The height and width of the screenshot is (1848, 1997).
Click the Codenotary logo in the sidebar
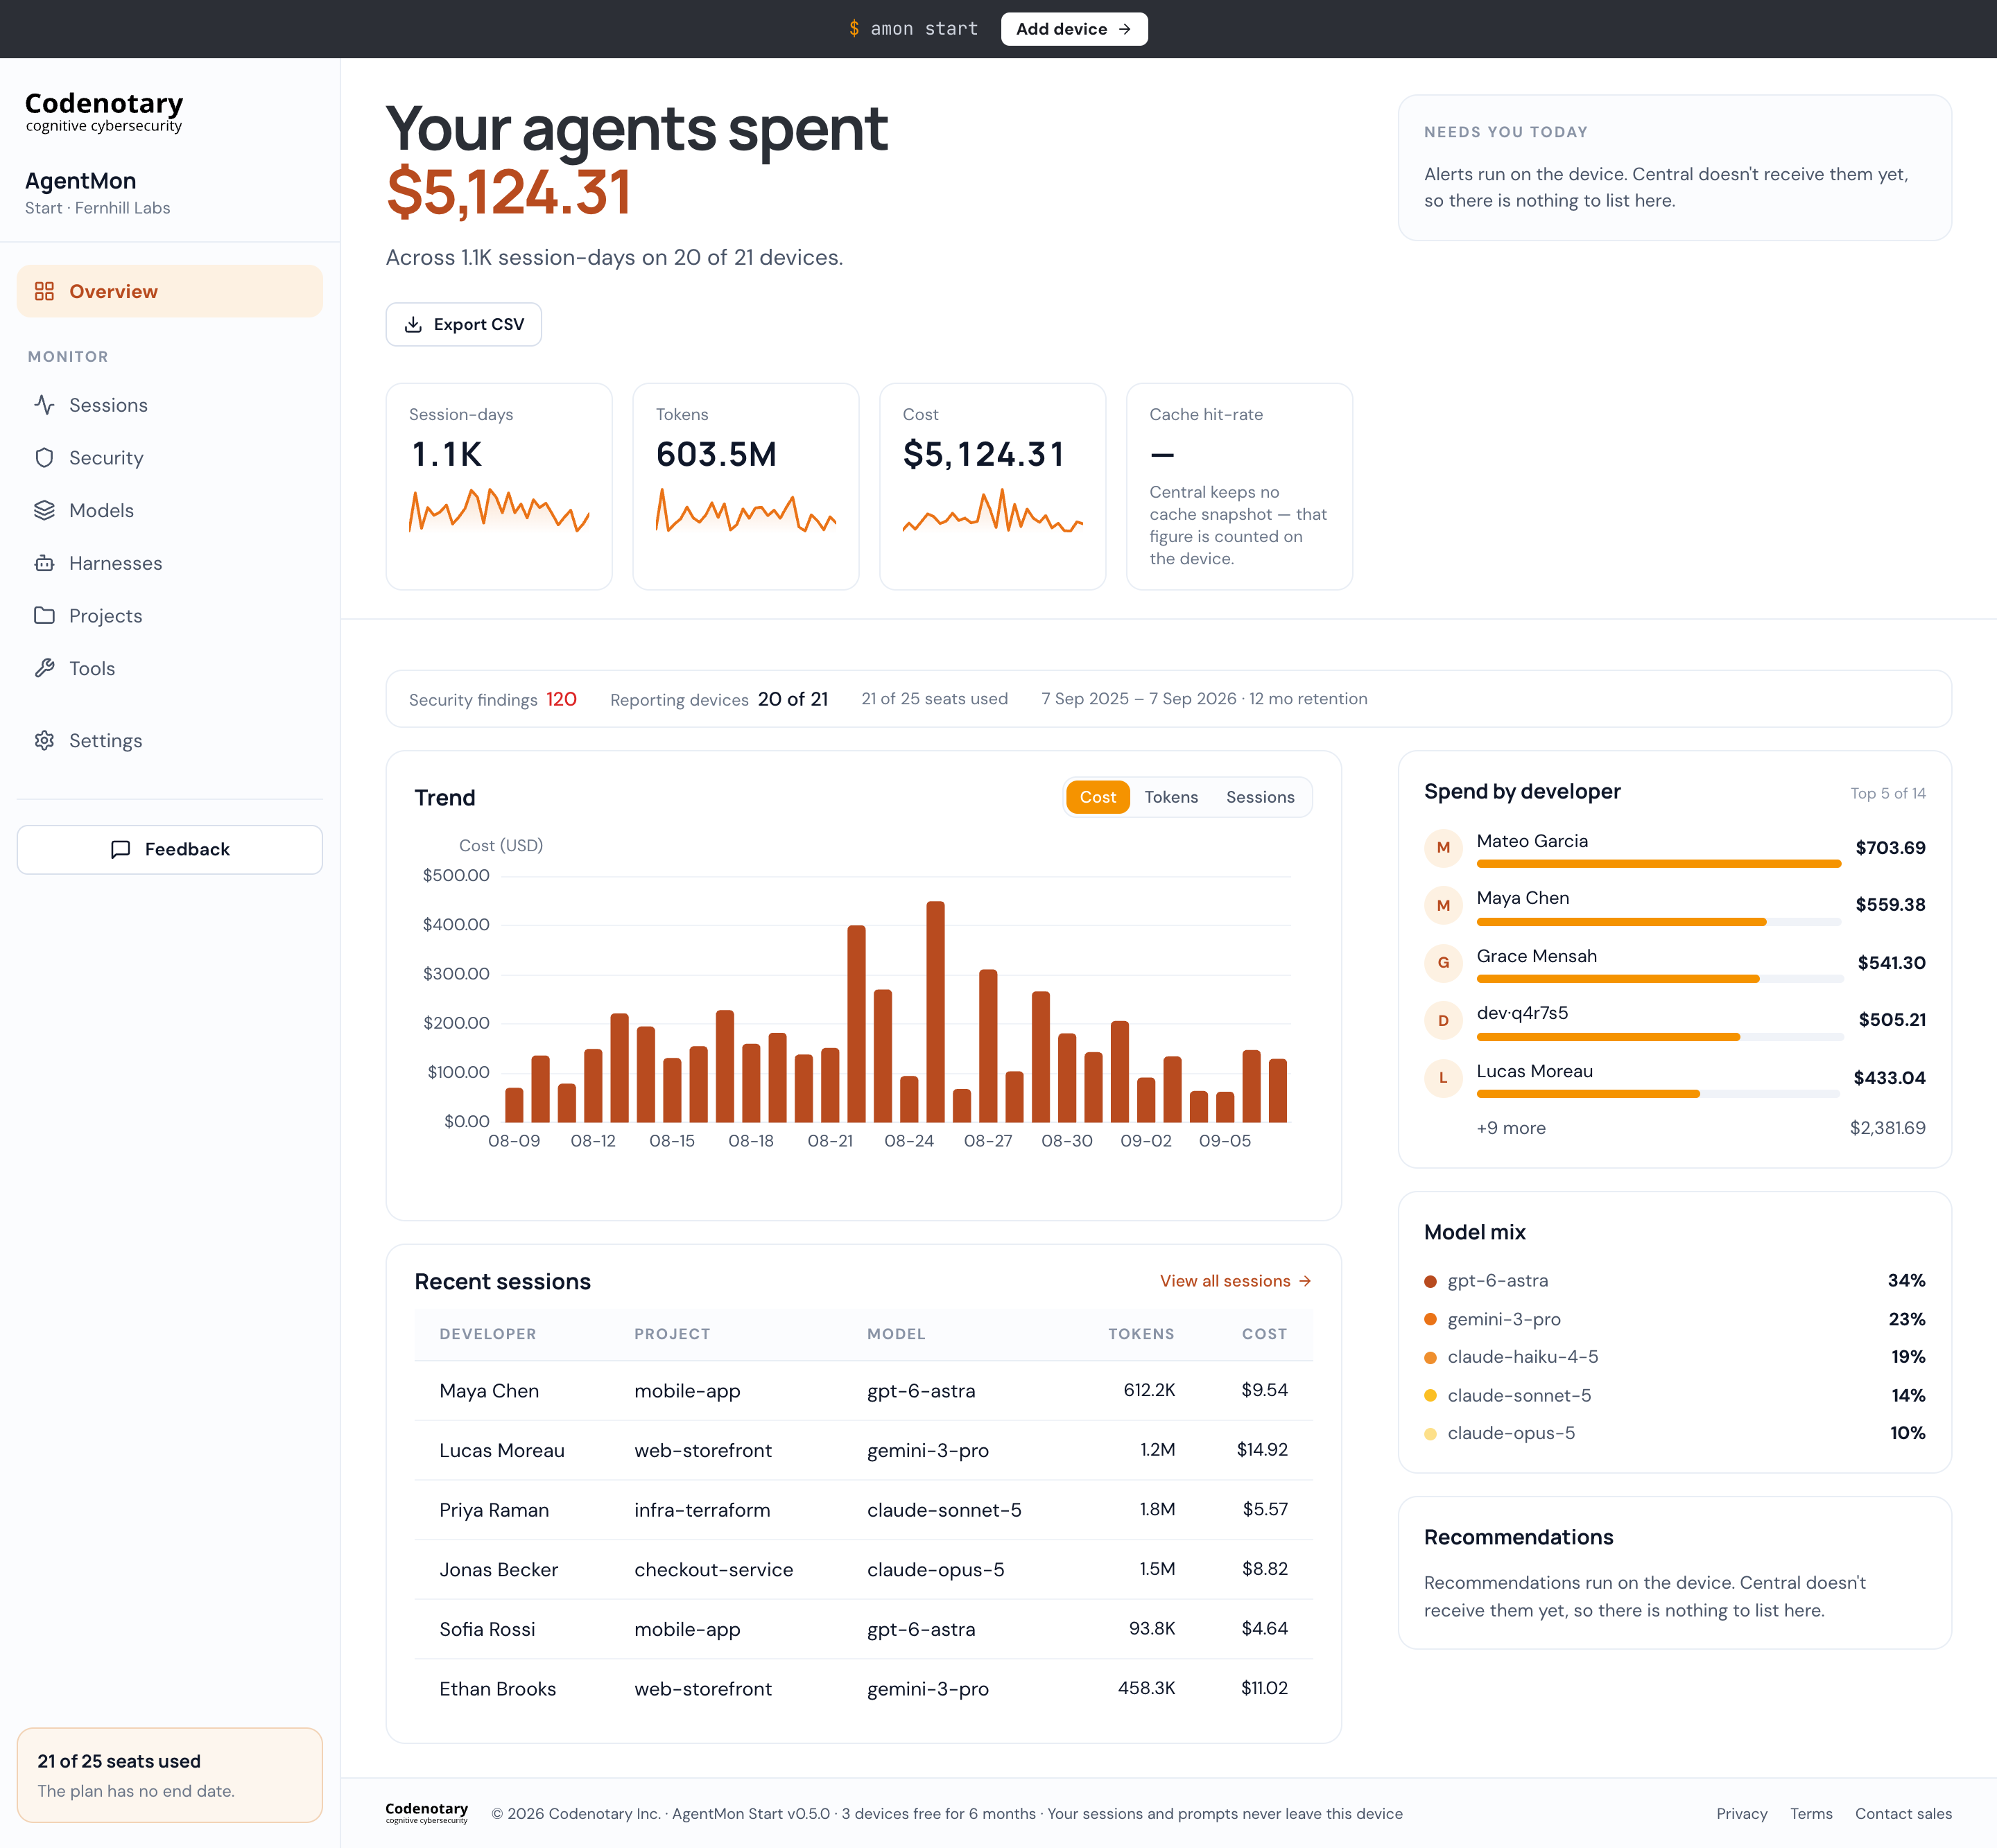pyautogui.click(x=104, y=112)
